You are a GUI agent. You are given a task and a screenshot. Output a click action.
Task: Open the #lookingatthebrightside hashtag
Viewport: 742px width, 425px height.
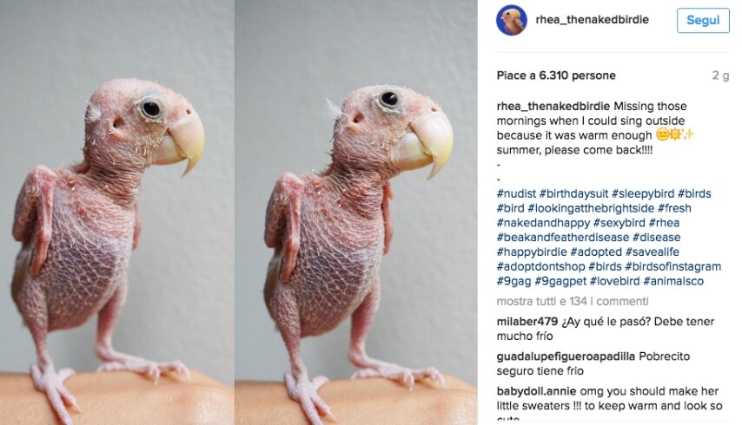(591, 208)
